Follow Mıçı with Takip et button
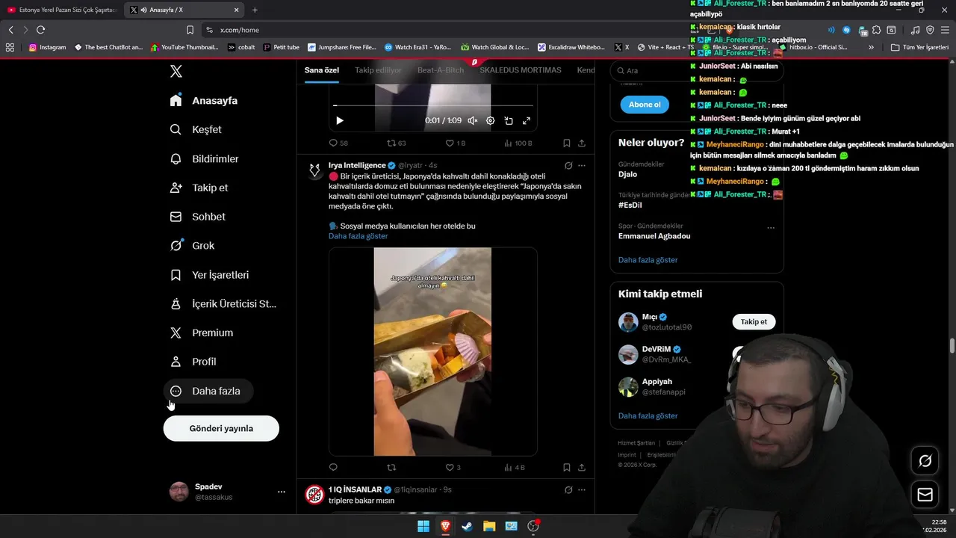 tap(754, 322)
